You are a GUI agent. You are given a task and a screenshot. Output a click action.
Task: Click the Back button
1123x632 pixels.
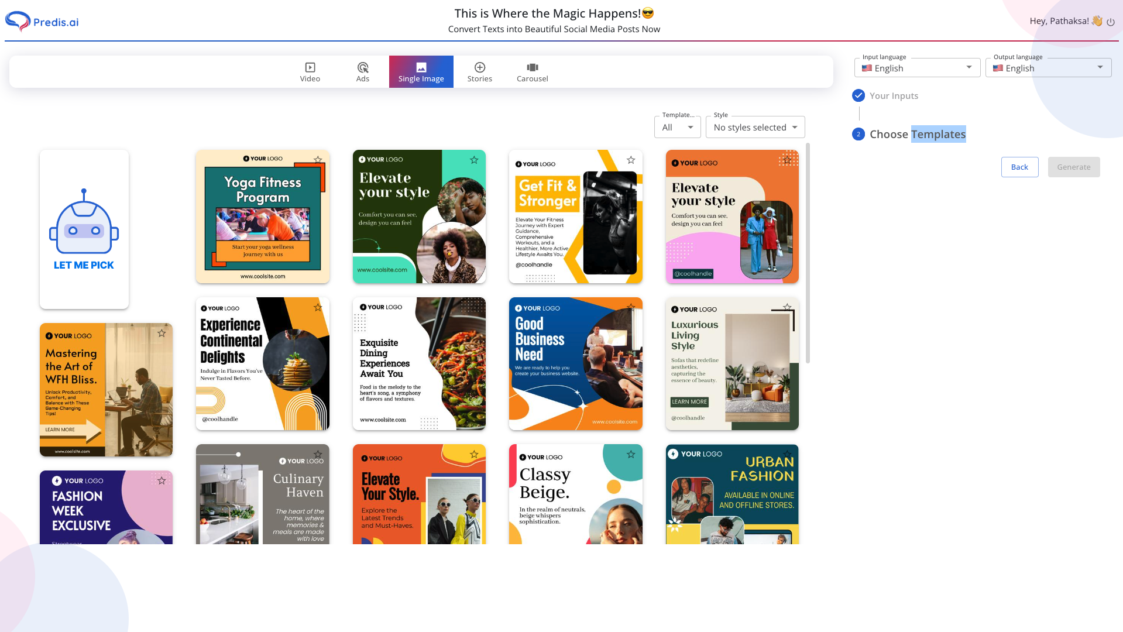coord(1019,167)
